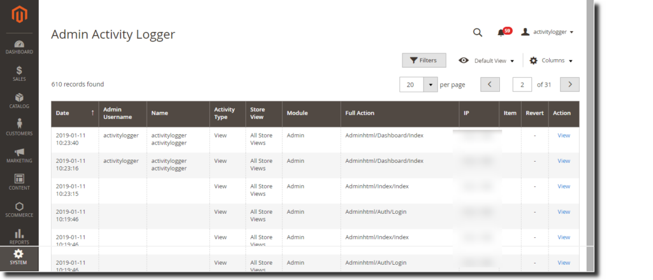
Task: Open the Dashboard sidebar icon
Action: pyautogui.click(x=19, y=47)
